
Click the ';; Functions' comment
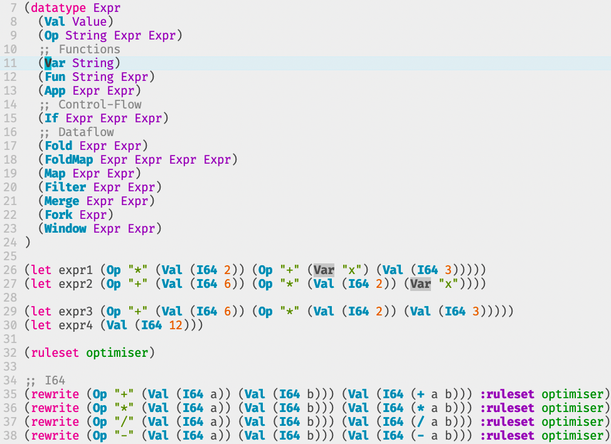[80, 50]
